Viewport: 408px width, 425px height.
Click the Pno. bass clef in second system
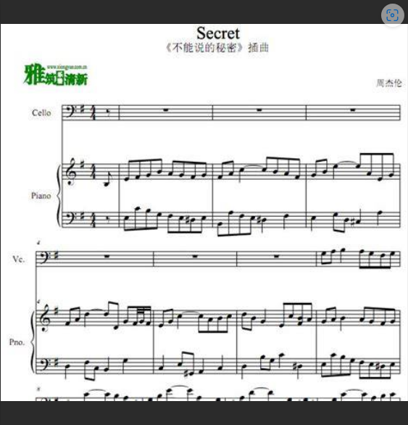[43, 364]
